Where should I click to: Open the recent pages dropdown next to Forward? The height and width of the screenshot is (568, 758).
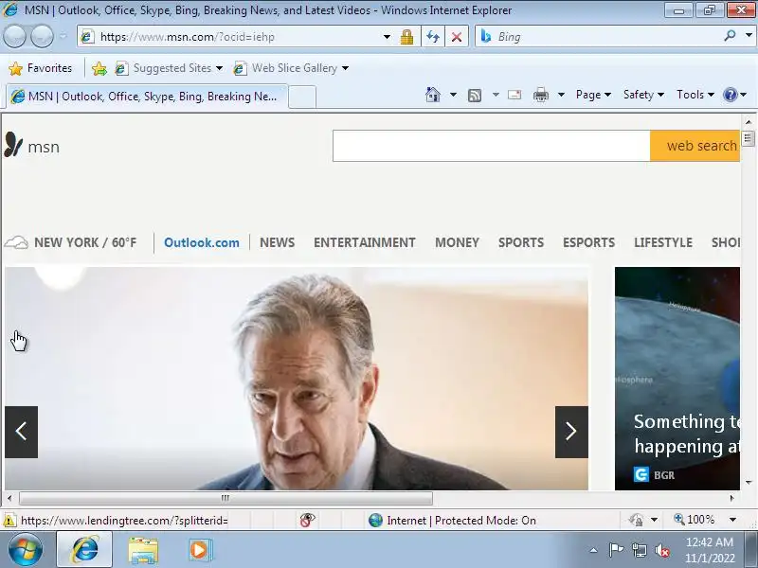click(x=63, y=36)
